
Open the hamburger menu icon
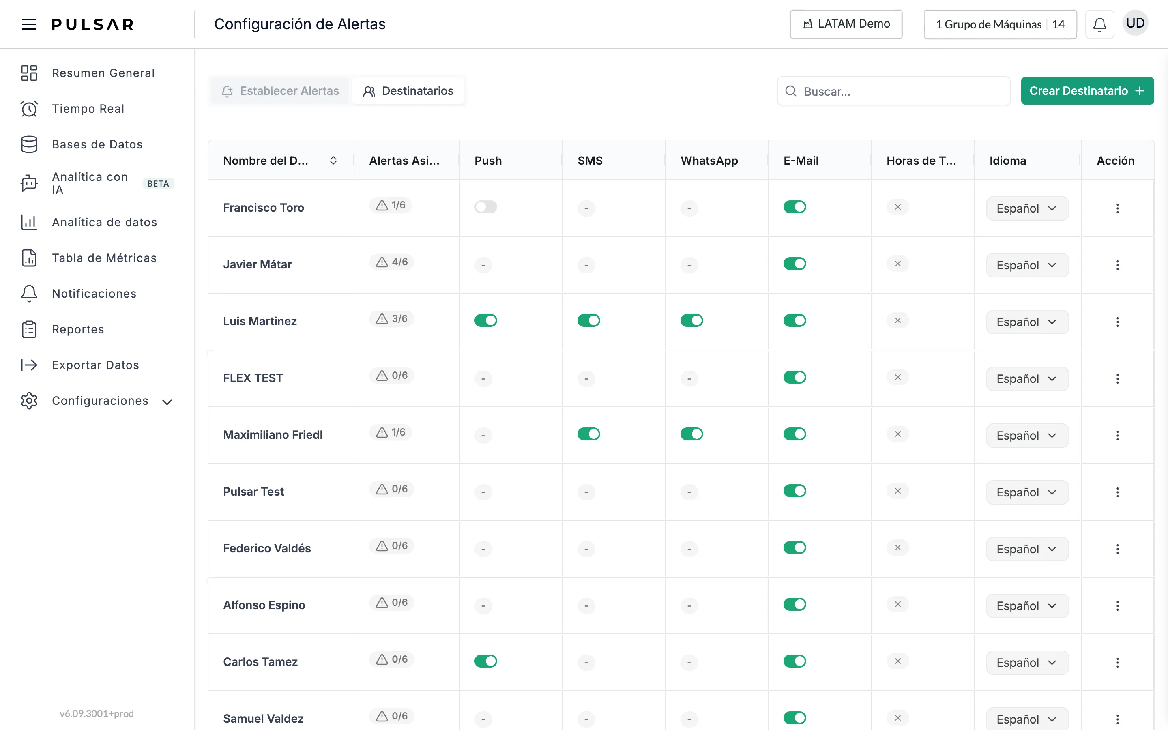[x=29, y=24]
